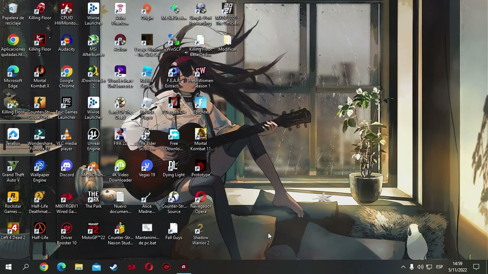Select Killing Floor Beta Dedi... file
Image resolution: width=488 pixels, height=274 pixels.
coord(201,45)
